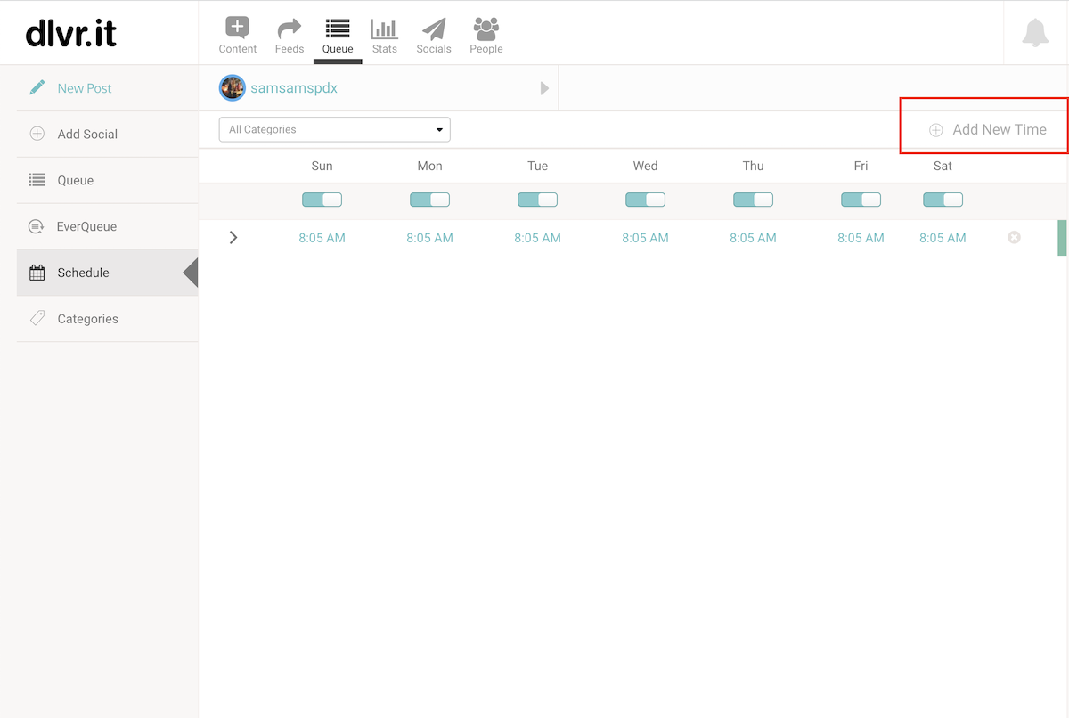
Task: Select EverQueue in the sidebar
Action: coord(87,226)
